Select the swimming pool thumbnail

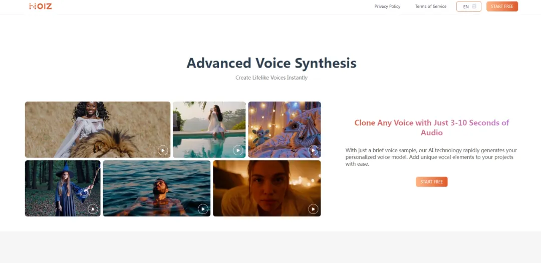(209, 129)
